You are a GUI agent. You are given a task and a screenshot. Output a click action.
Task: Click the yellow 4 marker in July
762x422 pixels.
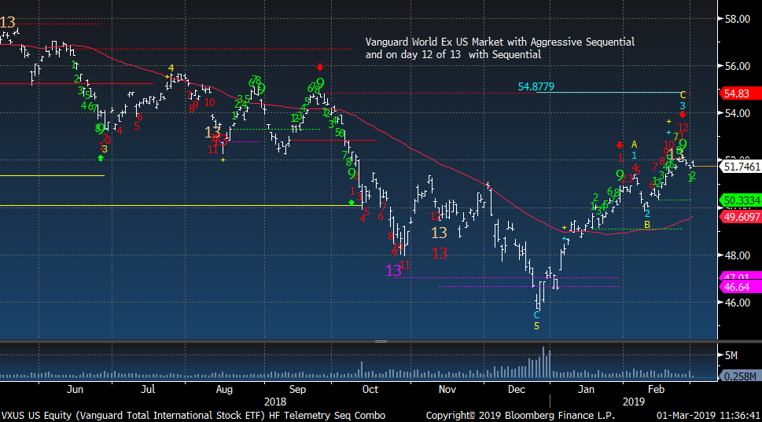click(x=171, y=68)
